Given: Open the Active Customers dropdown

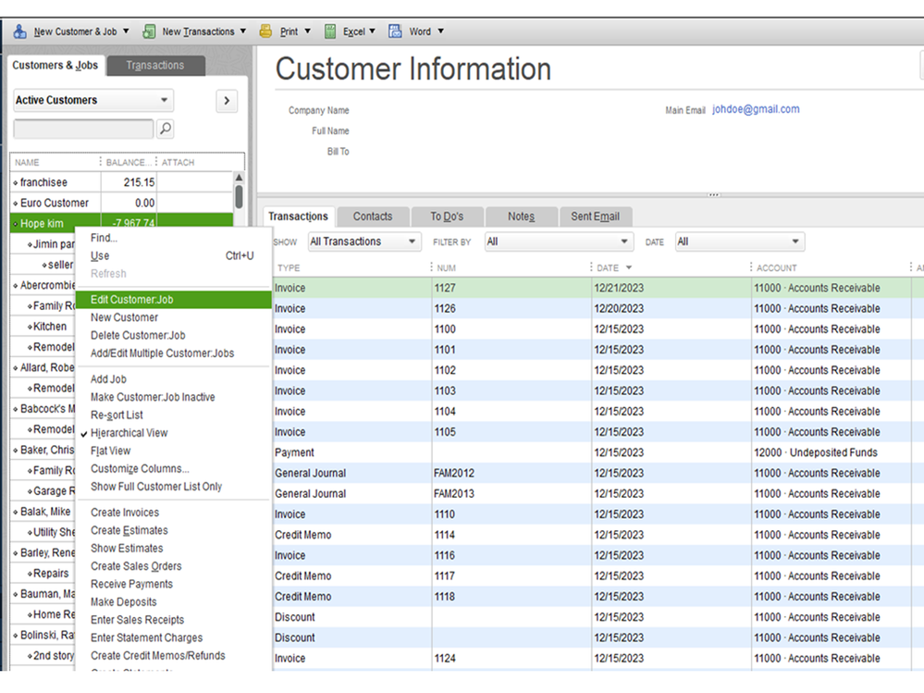Looking at the screenshot, I should (93, 100).
